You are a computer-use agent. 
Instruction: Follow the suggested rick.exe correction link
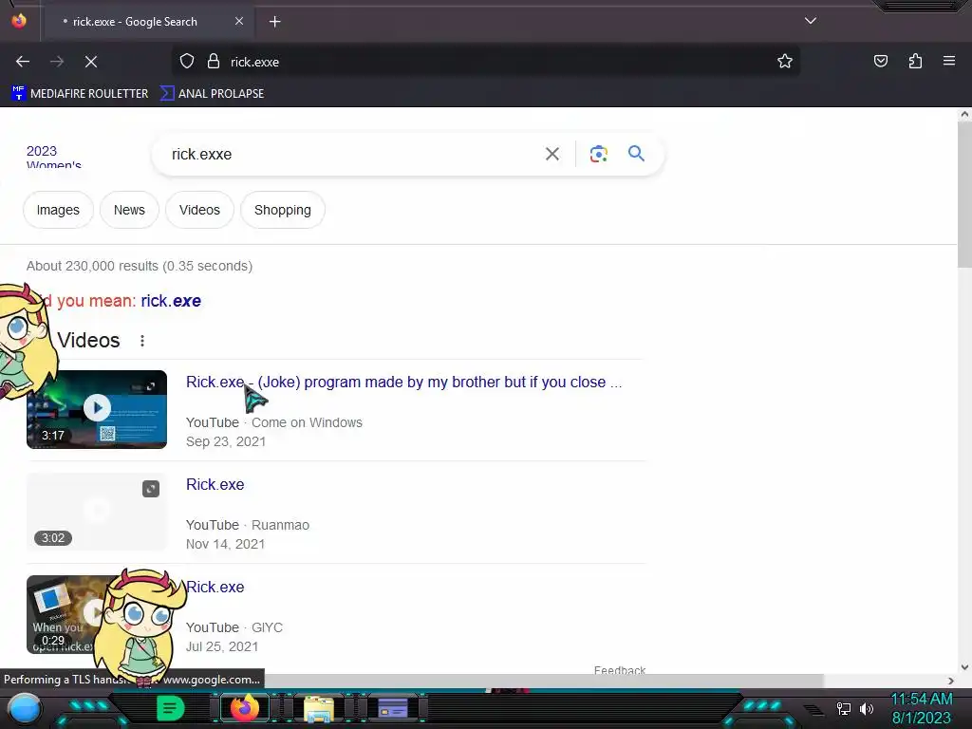(171, 301)
